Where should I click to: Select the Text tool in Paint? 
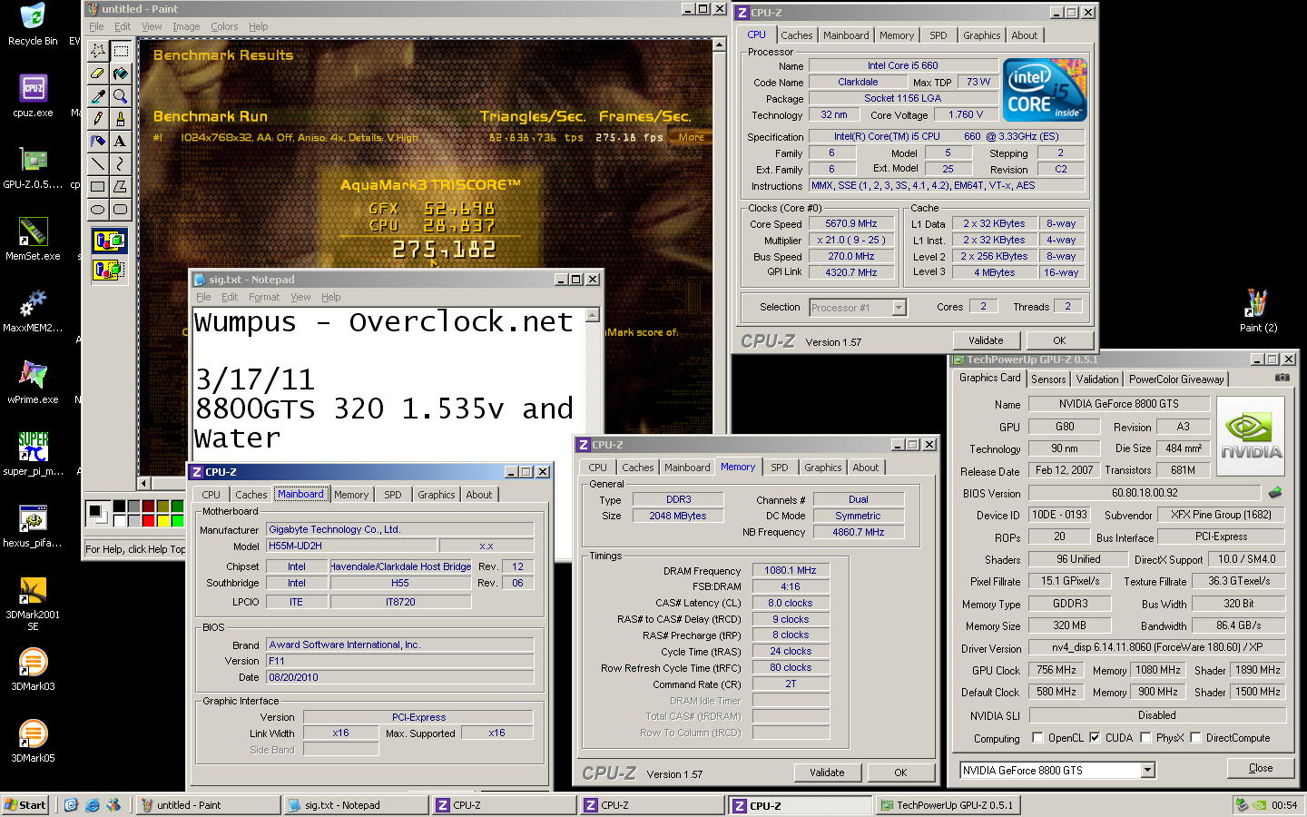120,142
